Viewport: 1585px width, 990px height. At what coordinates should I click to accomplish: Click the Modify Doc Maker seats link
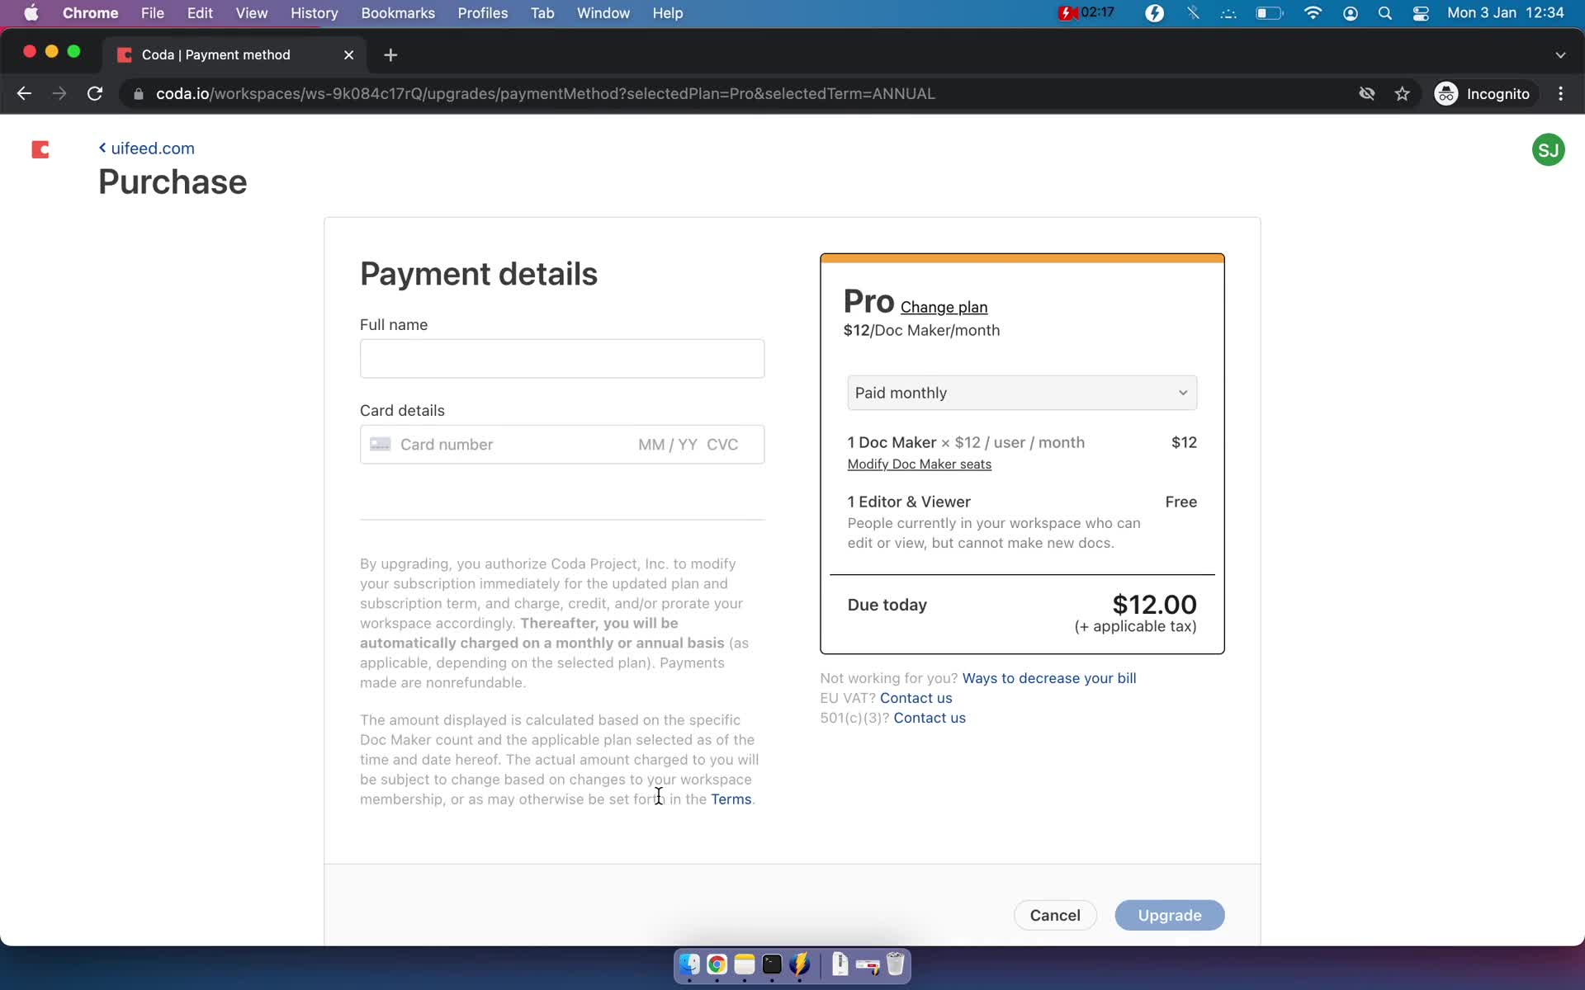tap(919, 464)
